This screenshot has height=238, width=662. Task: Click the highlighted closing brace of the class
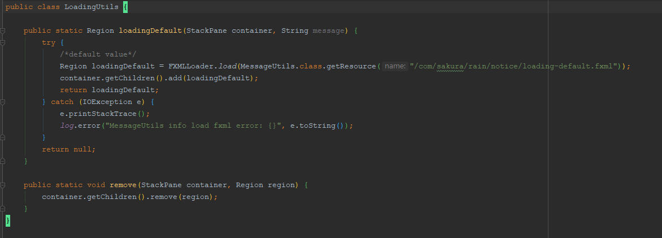(x=7, y=220)
